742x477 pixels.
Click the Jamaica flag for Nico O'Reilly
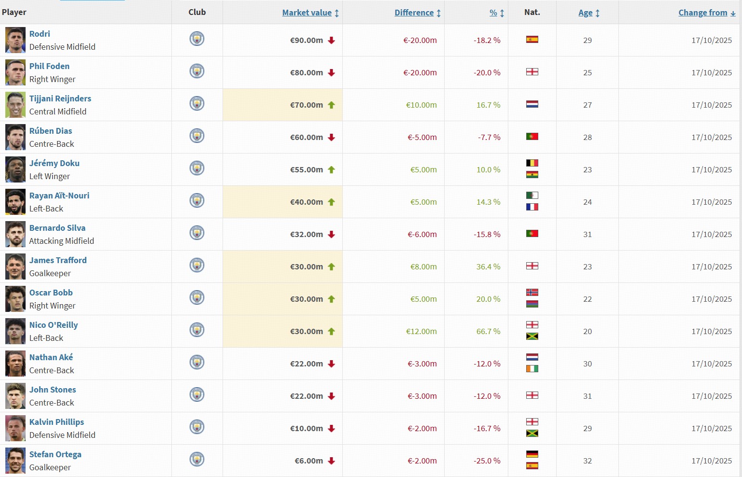click(x=532, y=337)
